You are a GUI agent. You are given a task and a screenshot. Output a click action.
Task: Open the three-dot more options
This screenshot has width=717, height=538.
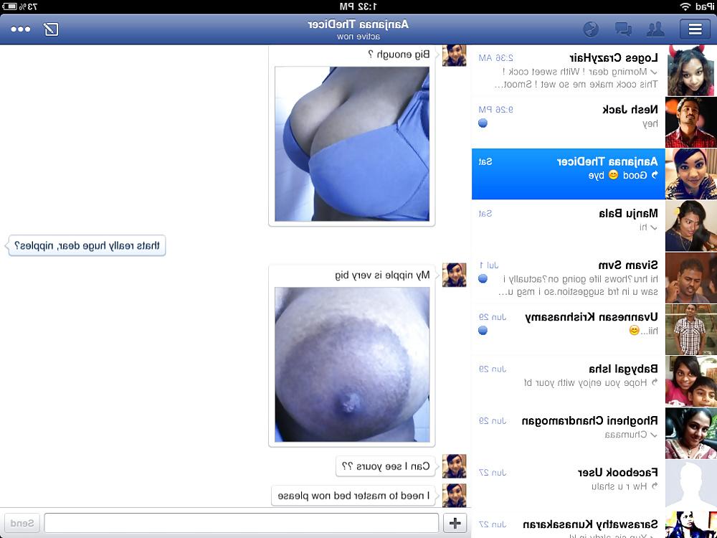coord(21,29)
